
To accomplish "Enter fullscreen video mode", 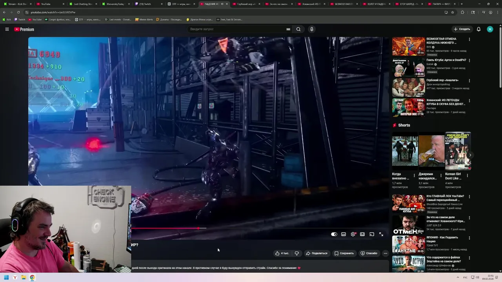I will click(x=381, y=234).
